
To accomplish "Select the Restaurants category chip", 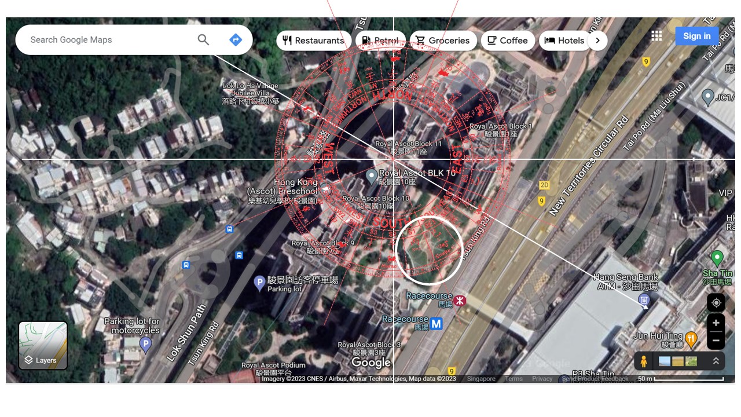I will click(x=314, y=41).
